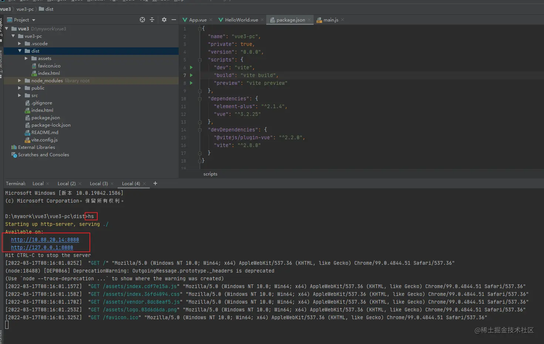Select vite.config.js in project tree
544x344 pixels.
coord(44,140)
